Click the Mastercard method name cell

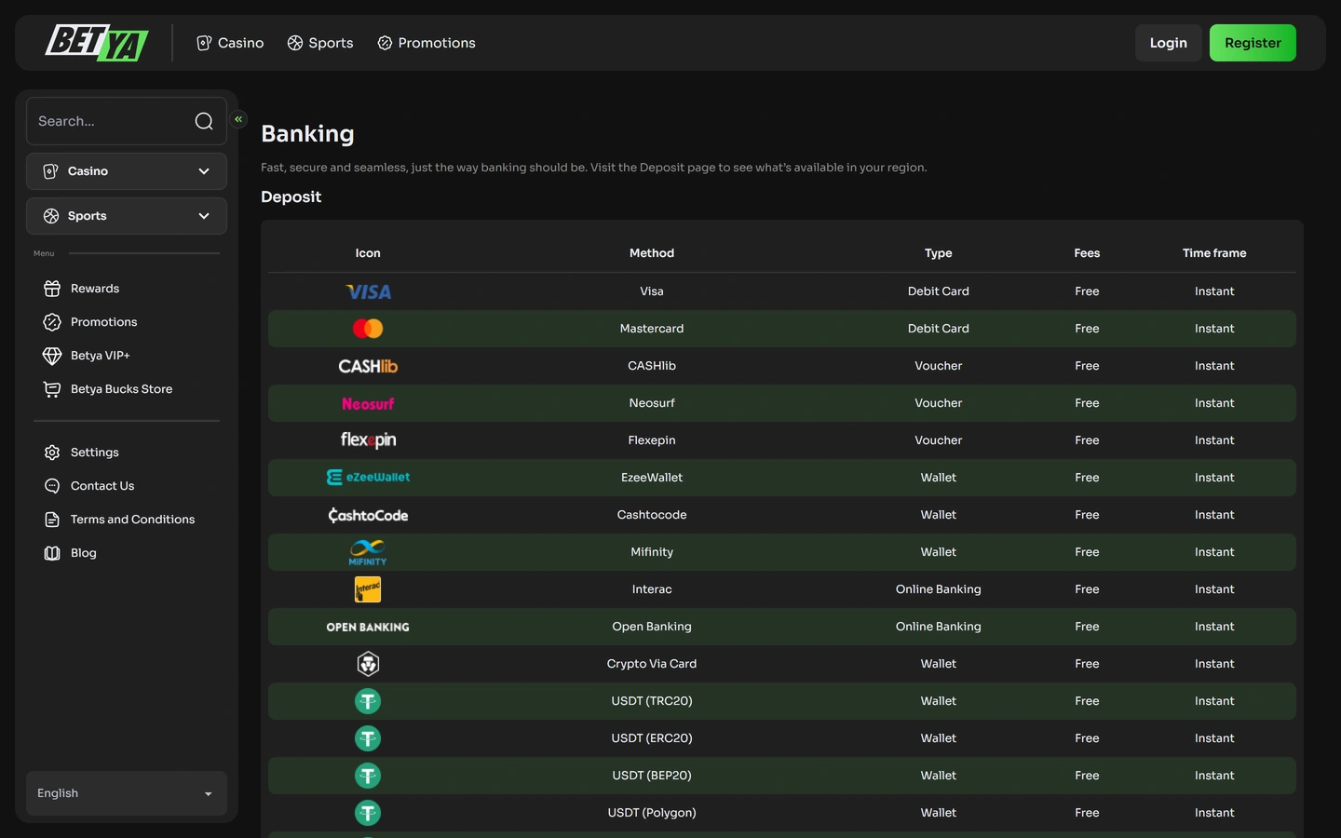[652, 329]
